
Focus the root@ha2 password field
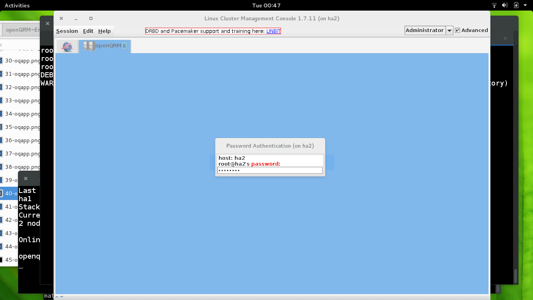tap(270, 170)
